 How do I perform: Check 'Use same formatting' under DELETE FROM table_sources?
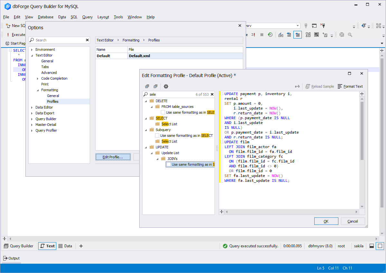[x=163, y=112]
